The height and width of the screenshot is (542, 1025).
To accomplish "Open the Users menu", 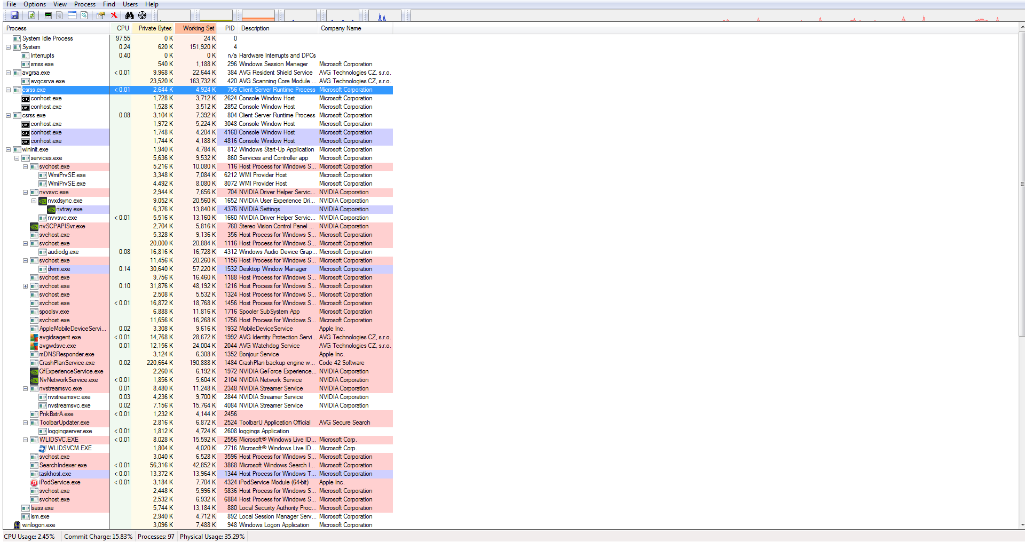I will [x=130, y=4].
